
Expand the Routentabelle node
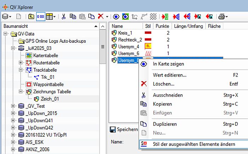[x=21, y=63]
